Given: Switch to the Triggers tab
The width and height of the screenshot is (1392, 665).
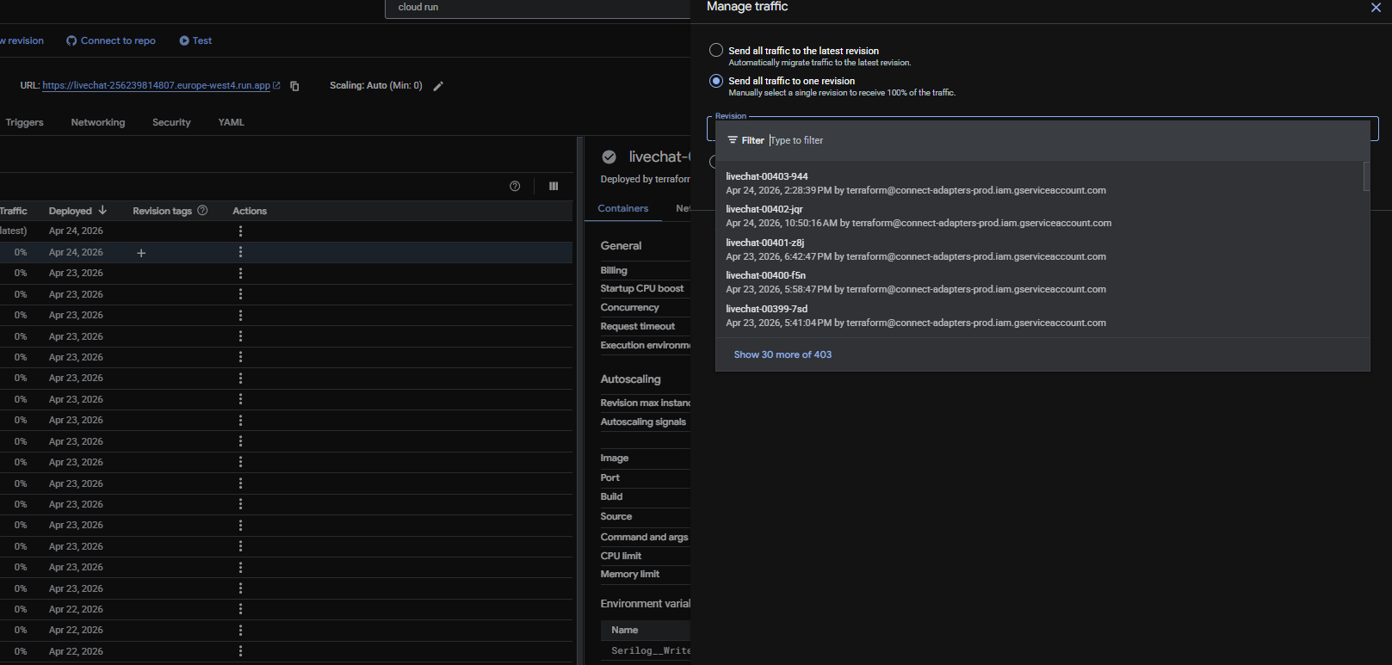Looking at the screenshot, I should (24, 122).
